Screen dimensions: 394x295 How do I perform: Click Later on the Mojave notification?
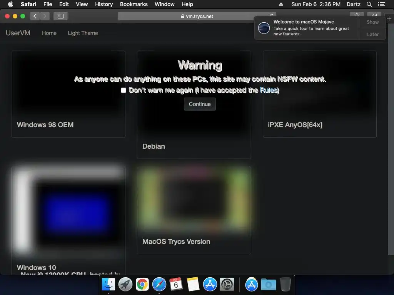[x=372, y=34]
